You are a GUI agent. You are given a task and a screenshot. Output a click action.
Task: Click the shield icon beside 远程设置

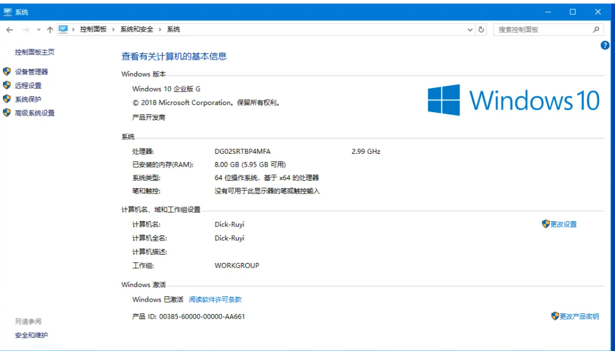(x=7, y=85)
